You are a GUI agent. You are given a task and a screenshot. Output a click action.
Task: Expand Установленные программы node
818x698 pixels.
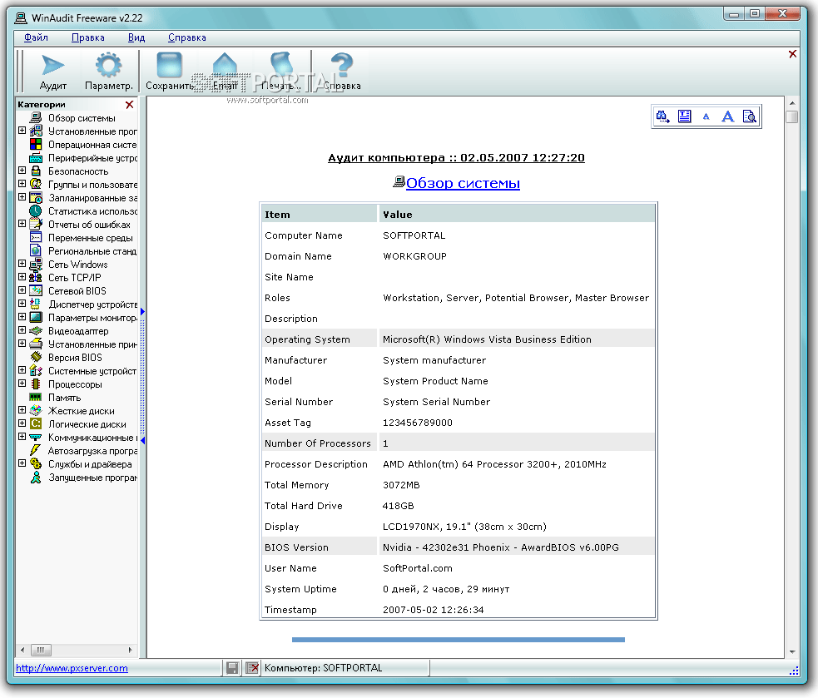pos(22,131)
